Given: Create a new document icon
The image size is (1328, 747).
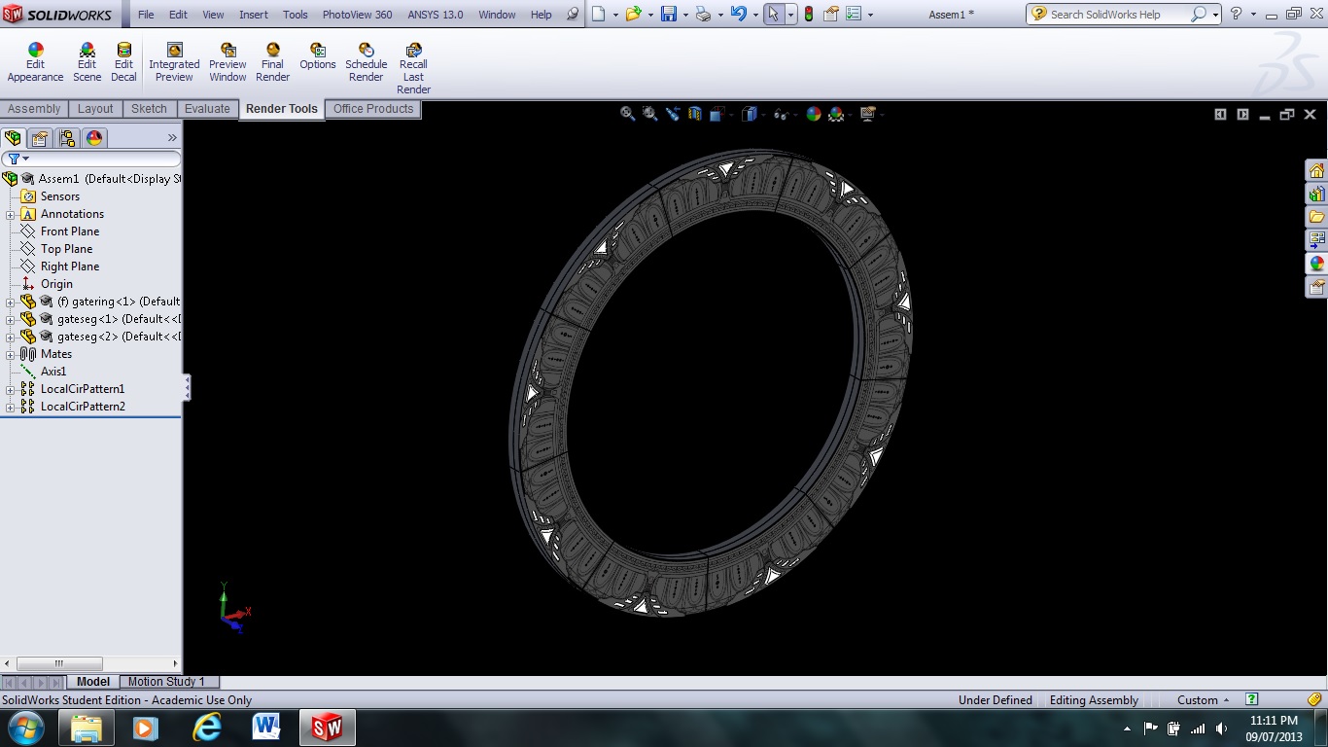Looking at the screenshot, I should pos(599,14).
